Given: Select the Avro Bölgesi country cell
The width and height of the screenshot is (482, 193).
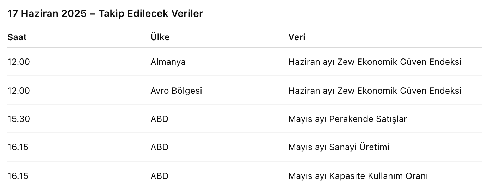Looking at the screenshot, I should 176,91.
